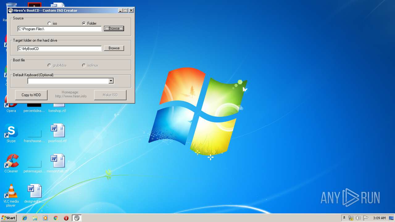Select the designedre document on the desktop
This screenshot has width=395, height=222.
(34, 194)
